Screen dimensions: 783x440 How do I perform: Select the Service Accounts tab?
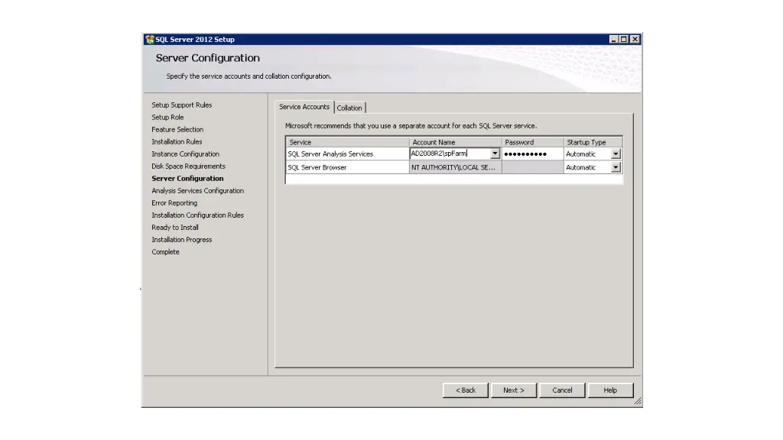[304, 107]
